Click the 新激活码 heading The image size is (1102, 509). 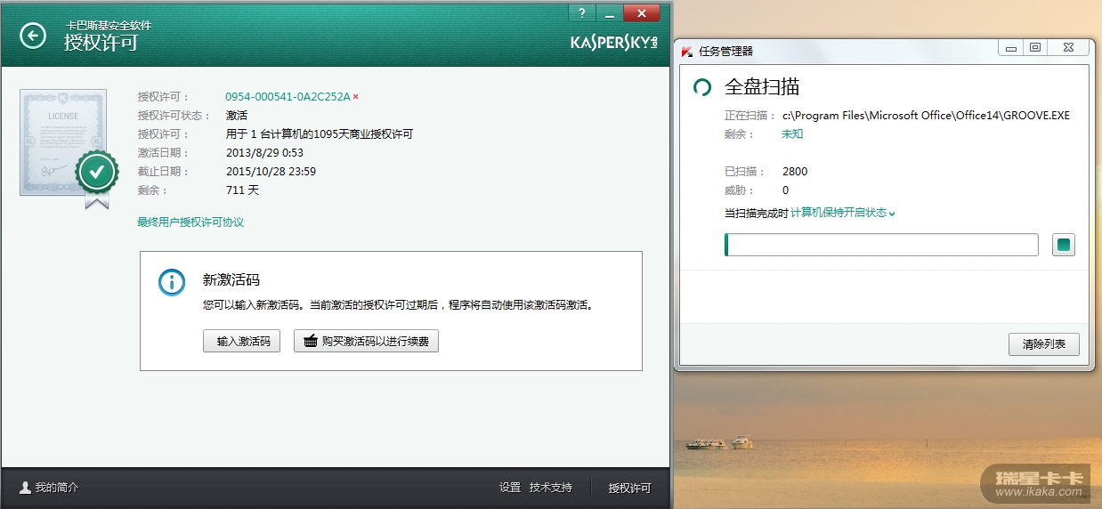click(231, 279)
